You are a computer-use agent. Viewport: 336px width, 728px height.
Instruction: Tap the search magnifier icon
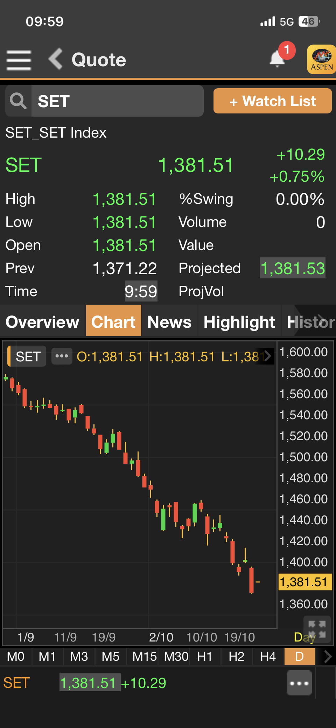pos(18,101)
